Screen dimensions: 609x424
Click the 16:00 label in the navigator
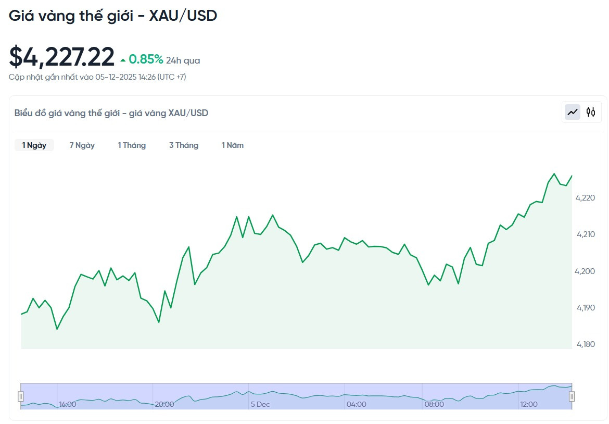point(68,404)
